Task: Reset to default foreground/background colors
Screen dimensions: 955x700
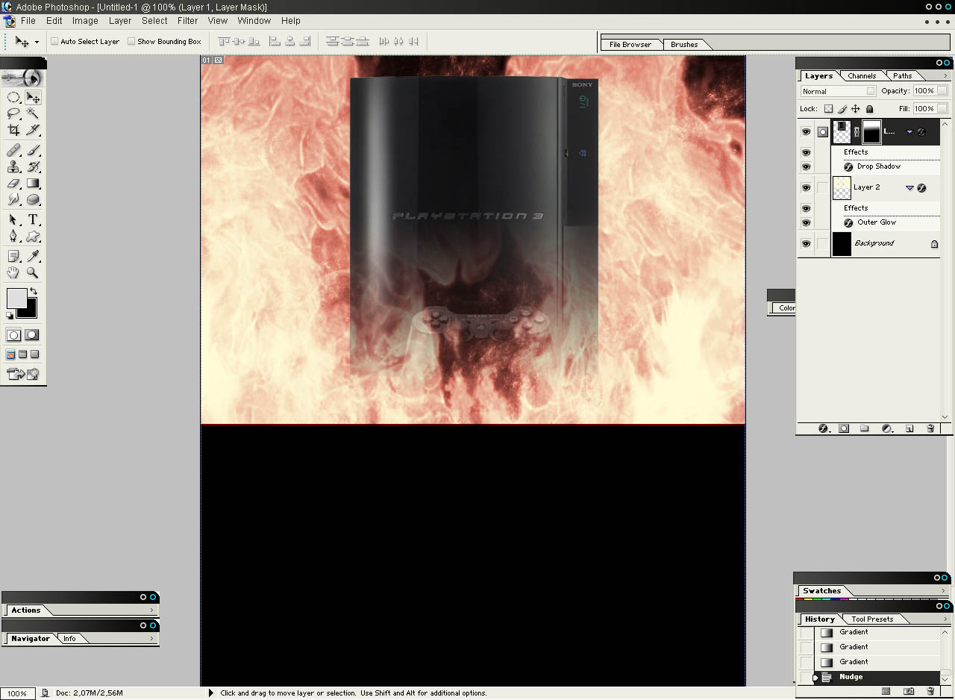Action: [x=10, y=316]
